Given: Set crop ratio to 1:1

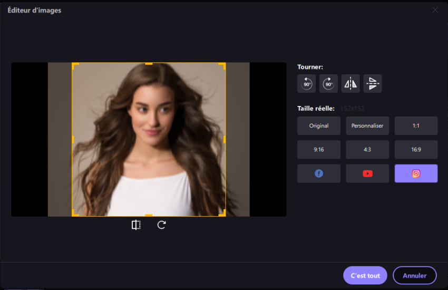Looking at the screenshot, I should pyautogui.click(x=416, y=126).
